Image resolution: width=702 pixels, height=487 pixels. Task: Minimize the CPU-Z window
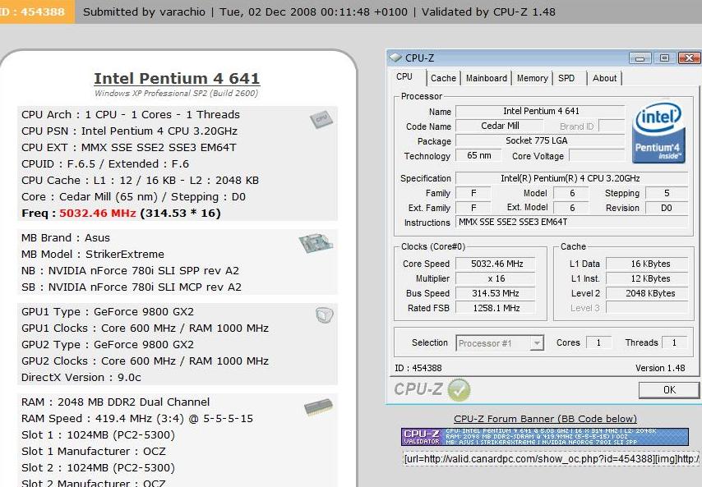[x=640, y=58]
